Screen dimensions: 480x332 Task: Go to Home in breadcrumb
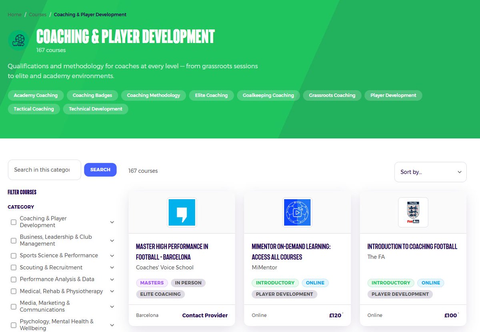click(x=15, y=14)
